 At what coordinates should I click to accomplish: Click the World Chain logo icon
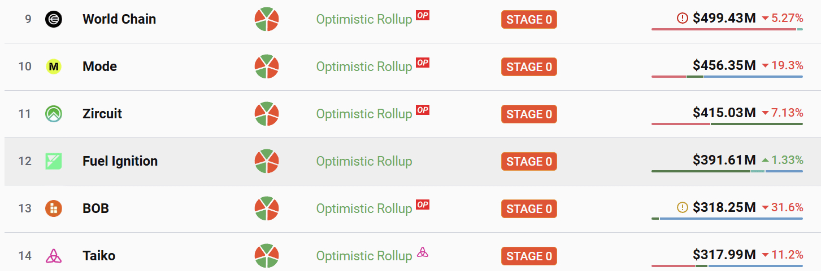[x=54, y=19]
